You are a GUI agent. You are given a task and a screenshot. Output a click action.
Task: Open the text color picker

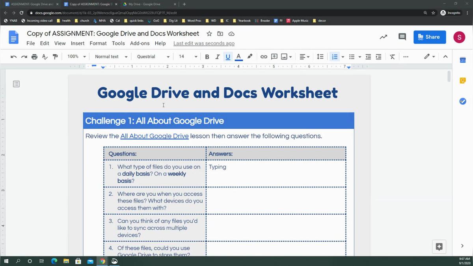238,57
